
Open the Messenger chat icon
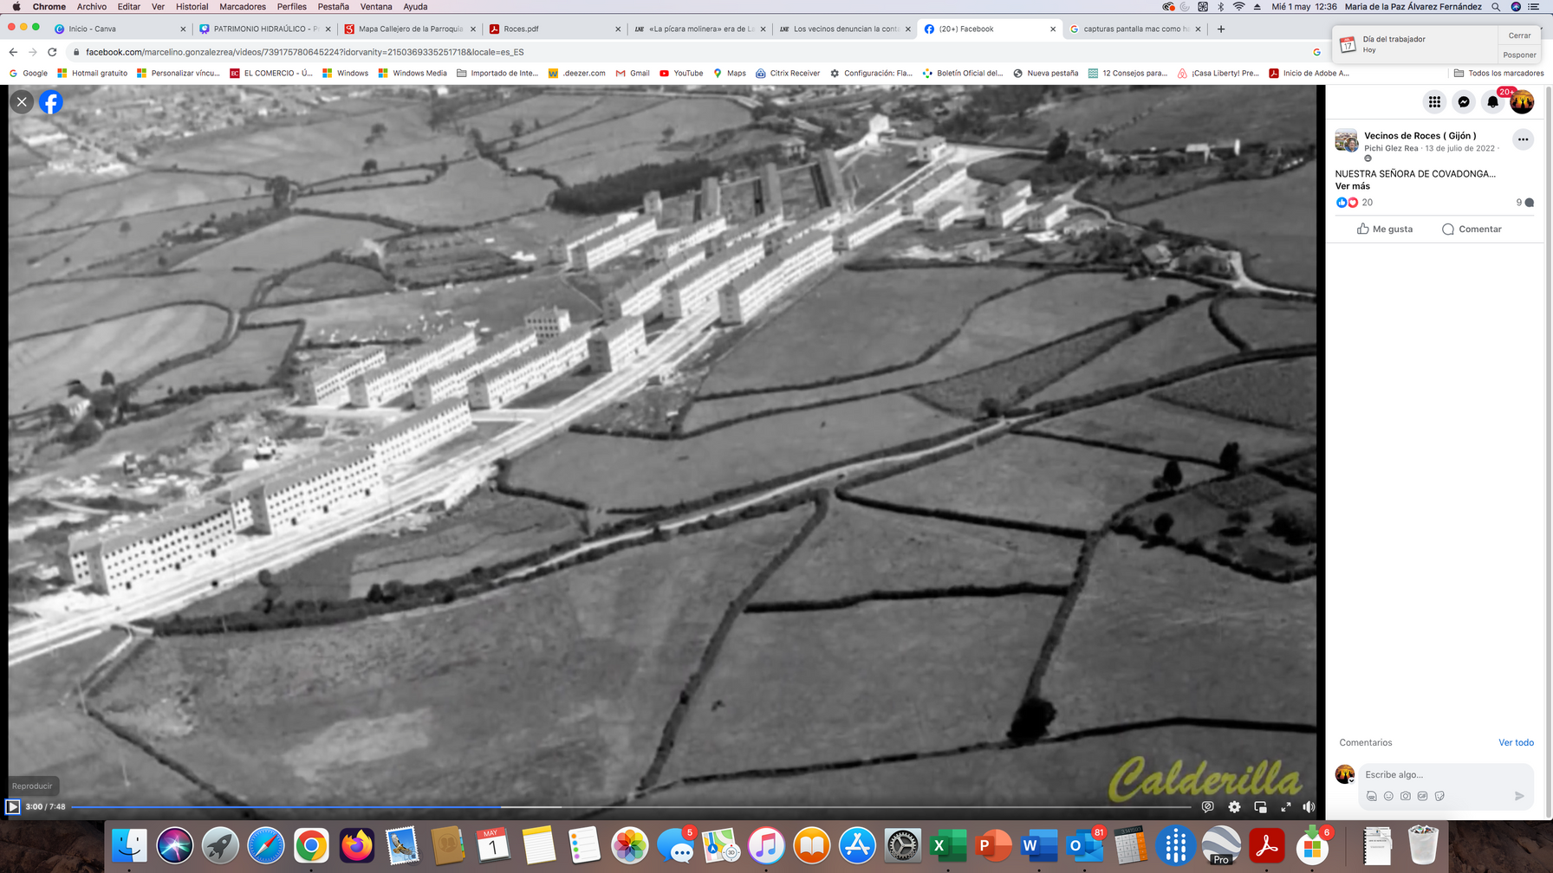click(1464, 102)
